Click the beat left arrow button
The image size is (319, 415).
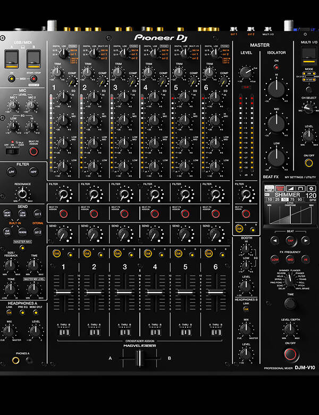[275, 240]
